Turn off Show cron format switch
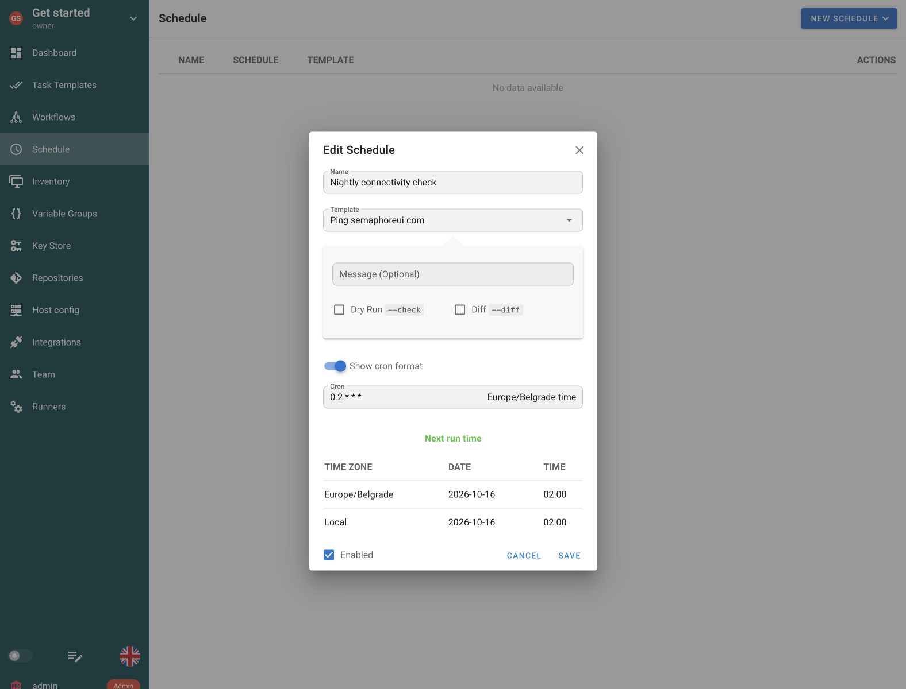 335,366
